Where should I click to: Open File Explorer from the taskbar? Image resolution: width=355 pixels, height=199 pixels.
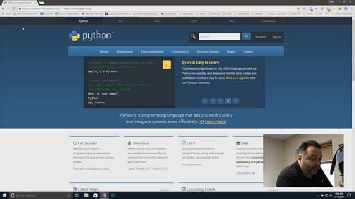tap(87, 195)
